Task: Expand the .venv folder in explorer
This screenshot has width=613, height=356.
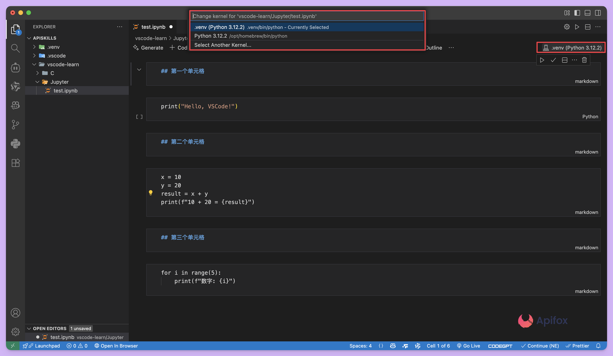Action: coord(53,47)
